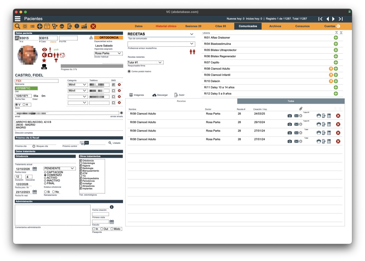Go to next patient record arrow
365x261 pixels.
tap(333, 19)
